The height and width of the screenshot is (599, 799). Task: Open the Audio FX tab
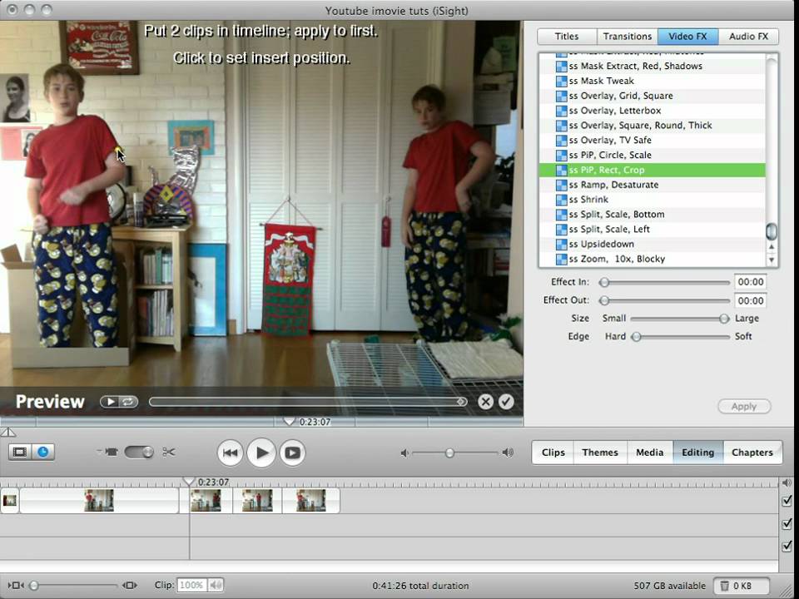coord(748,36)
